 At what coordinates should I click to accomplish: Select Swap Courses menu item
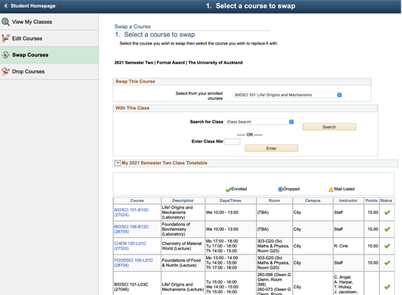point(49,55)
